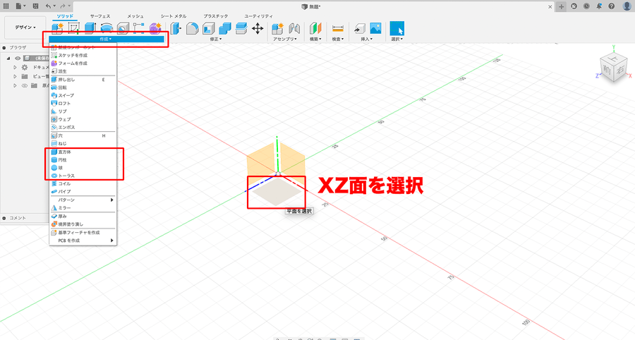This screenshot has width=635, height=340.
Task: Open the パターン submenu
Action: coord(83,200)
